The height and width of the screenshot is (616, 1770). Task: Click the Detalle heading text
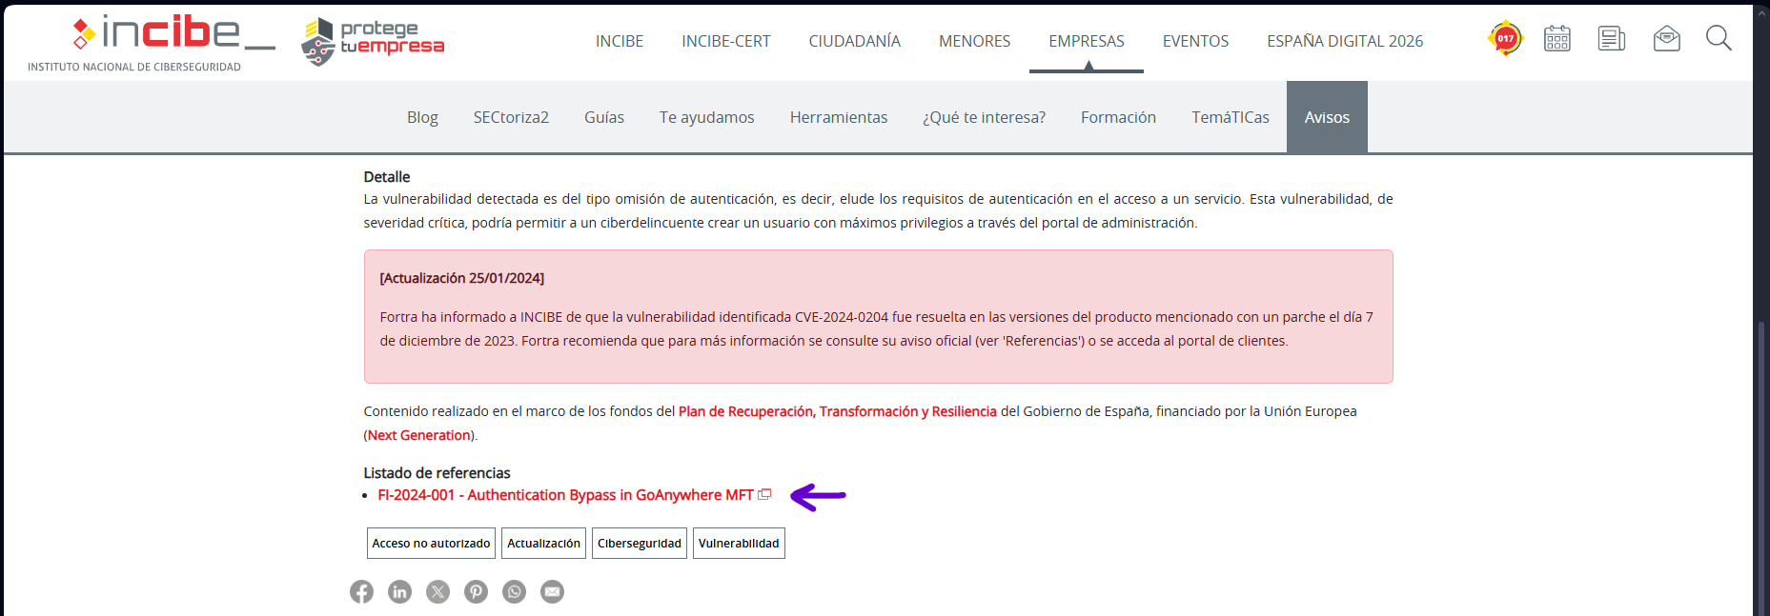[x=387, y=177]
